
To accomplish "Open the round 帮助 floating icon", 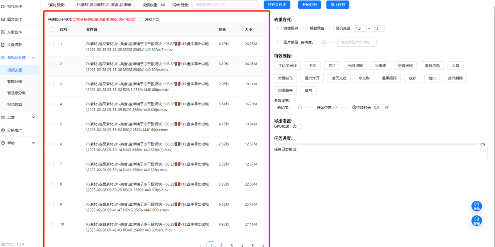I will [476, 206].
